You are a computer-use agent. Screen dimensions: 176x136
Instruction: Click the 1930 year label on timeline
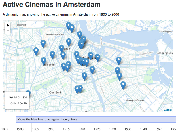point(113,129)
